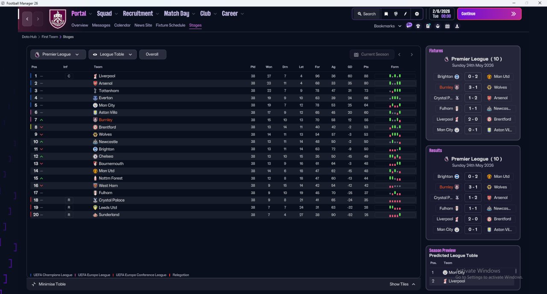
Task: Click Aston Villa team name in table
Action: pyautogui.click(x=108, y=112)
